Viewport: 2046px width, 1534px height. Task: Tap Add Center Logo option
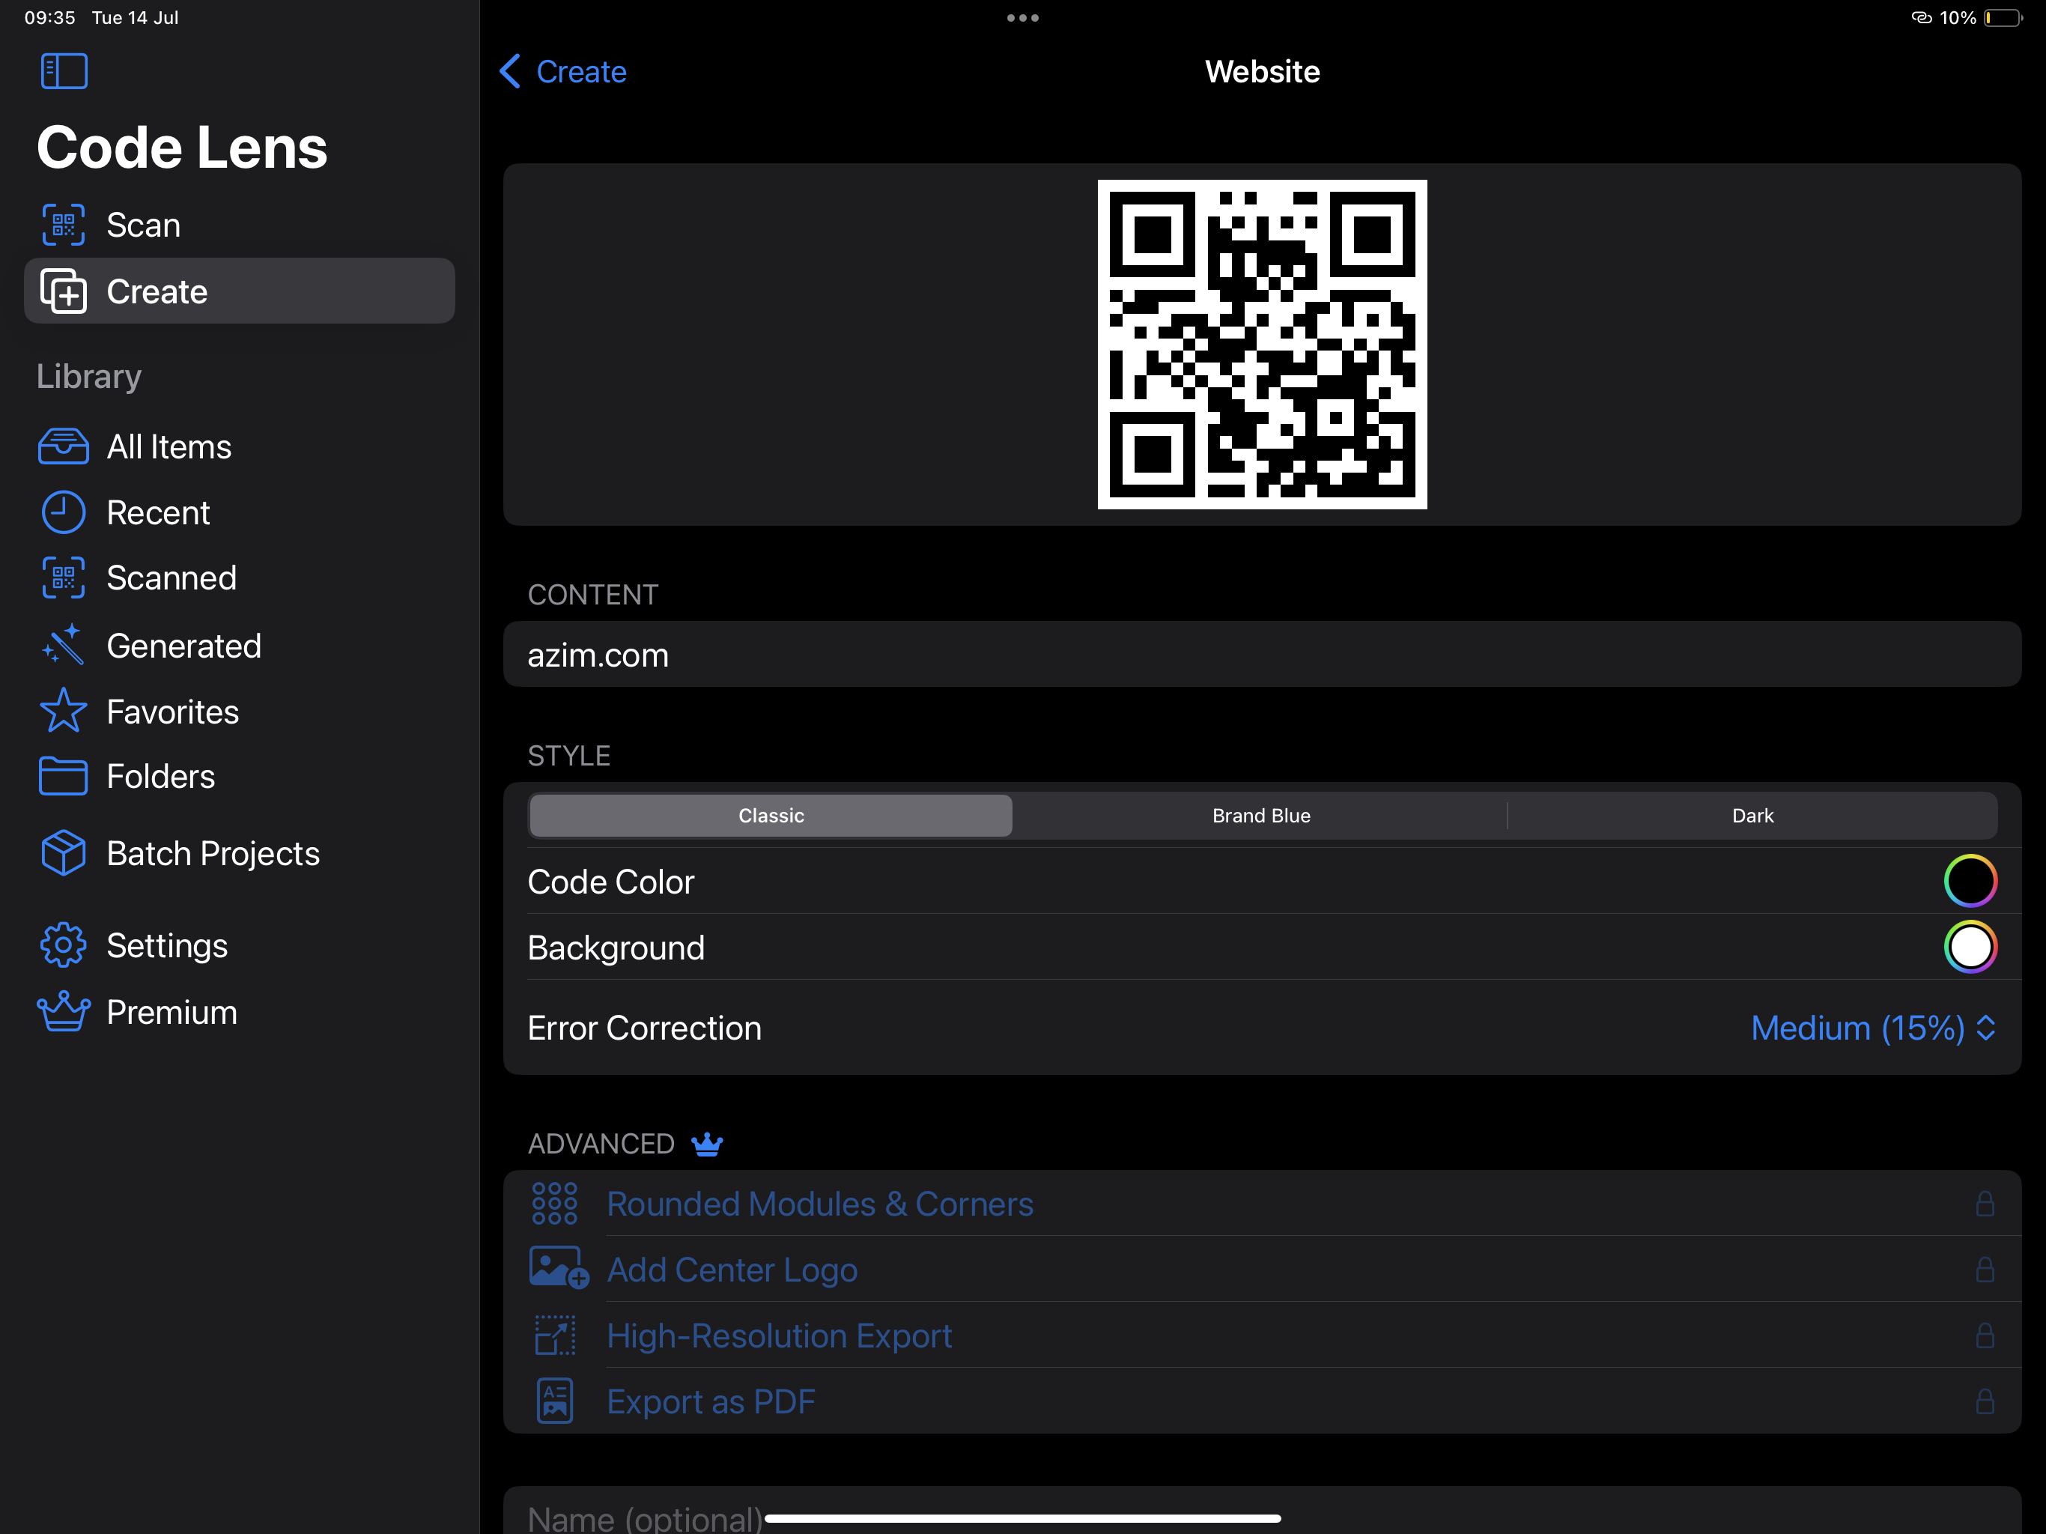1262,1270
